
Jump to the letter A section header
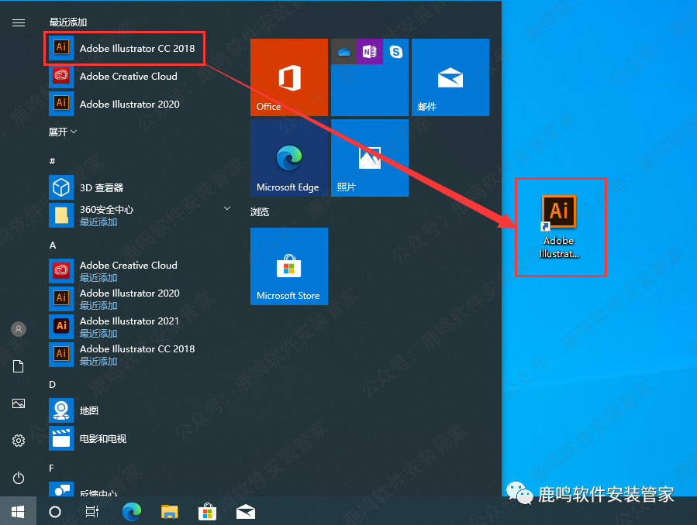(x=53, y=245)
